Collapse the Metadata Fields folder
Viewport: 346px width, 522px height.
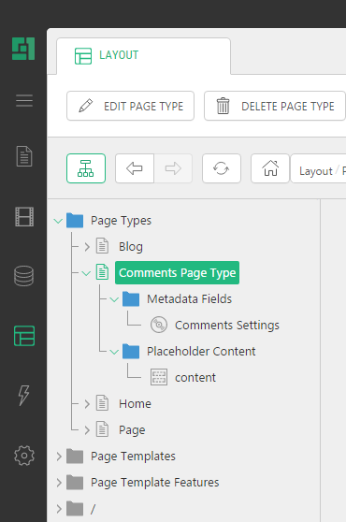point(114,299)
